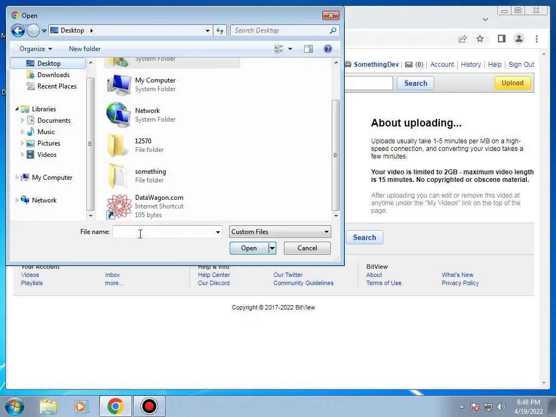
Task: Click the yellow Upload button
Action: click(513, 83)
